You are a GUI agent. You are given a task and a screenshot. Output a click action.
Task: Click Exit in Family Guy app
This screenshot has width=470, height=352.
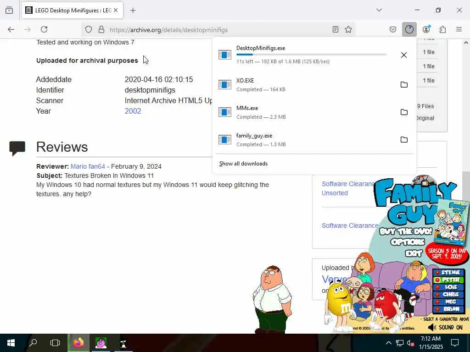coord(414,254)
